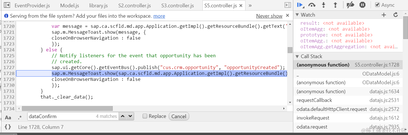Collapse the Watch section
Viewport: 408px width, 135px height.
coord(297,15)
